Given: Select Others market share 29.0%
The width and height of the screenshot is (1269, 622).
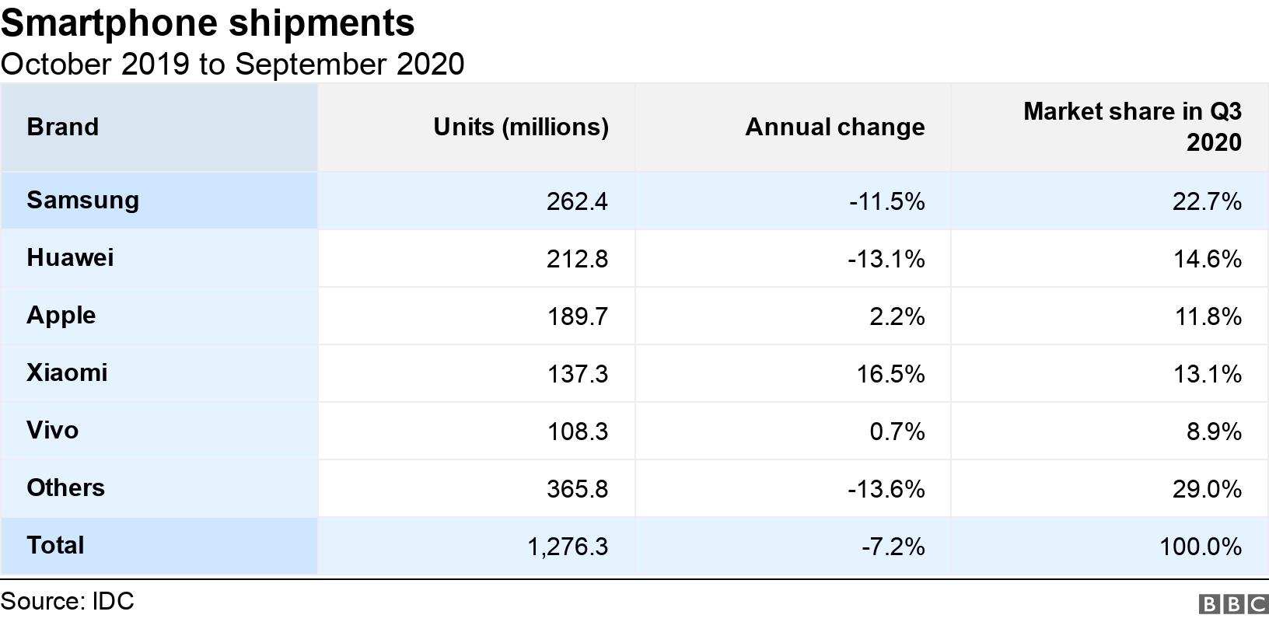Looking at the screenshot, I should (x=1207, y=489).
